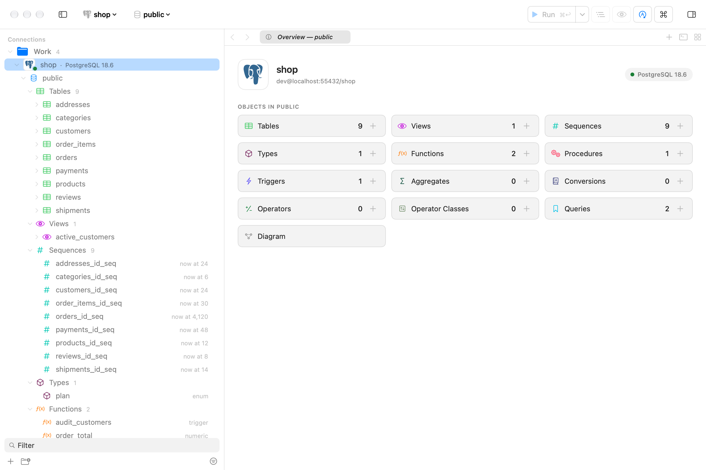This screenshot has height=470, width=706.
Task: Open the Operators card
Action: tap(311, 209)
